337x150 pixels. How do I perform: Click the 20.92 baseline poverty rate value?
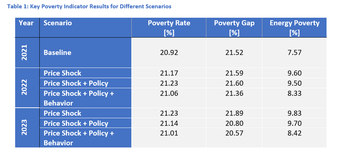point(169,53)
